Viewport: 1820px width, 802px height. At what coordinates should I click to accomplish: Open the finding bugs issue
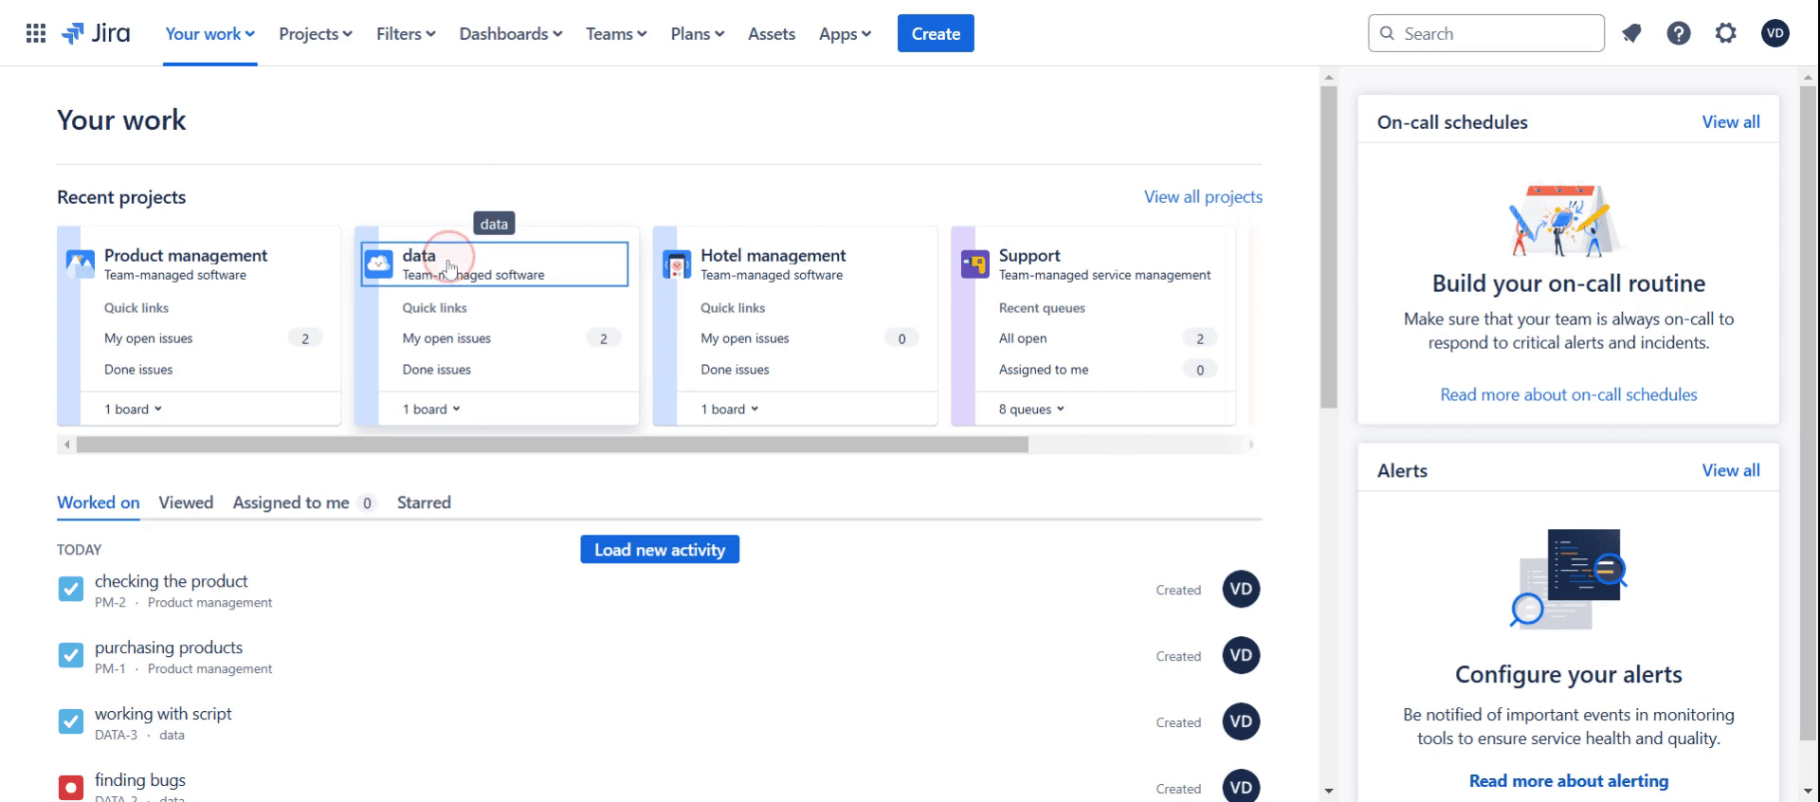point(140,780)
